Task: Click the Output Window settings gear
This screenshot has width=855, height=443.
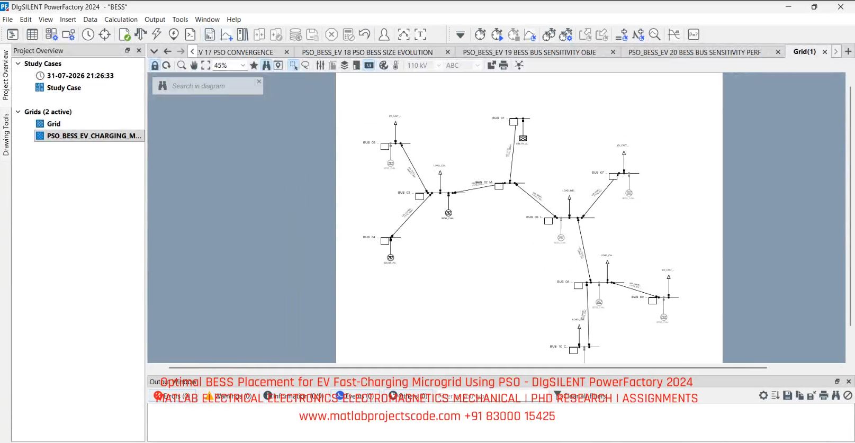Action: pos(763,395)
